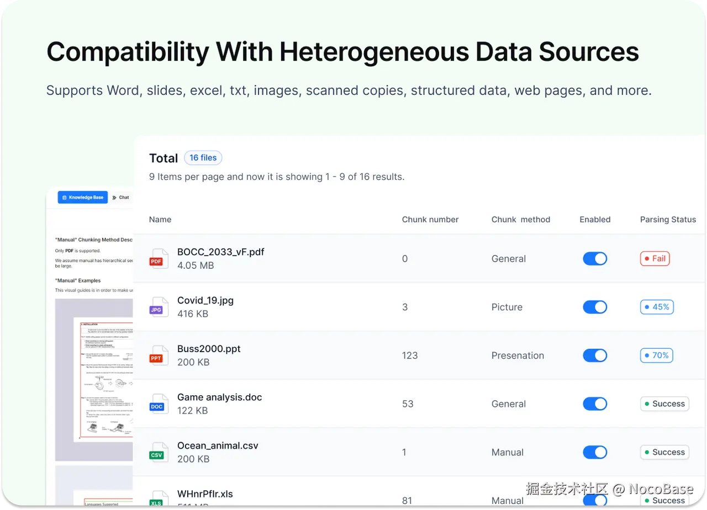Click the DOC icon for Game analysis.doc
Screen dimensions: 707x510
[158, 404]
